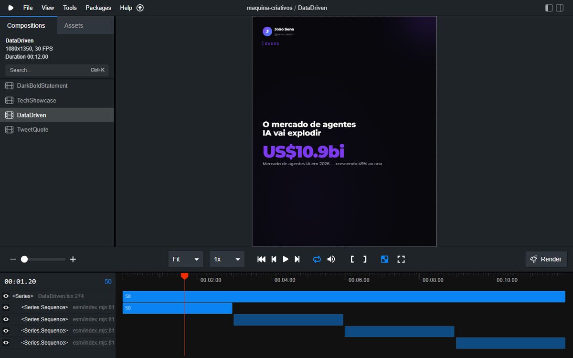The width and height of the screenshot is (573, 358).
Task: Open the View menu
Action: click(48, 8)
